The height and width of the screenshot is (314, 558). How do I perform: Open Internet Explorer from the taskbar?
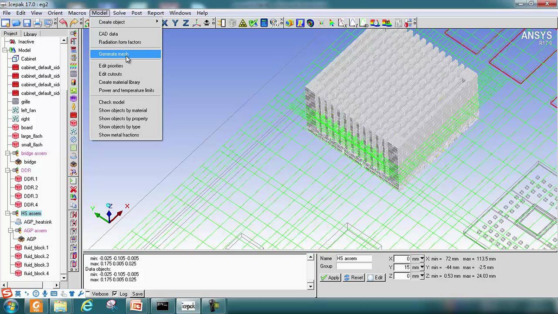click(88, 306)
